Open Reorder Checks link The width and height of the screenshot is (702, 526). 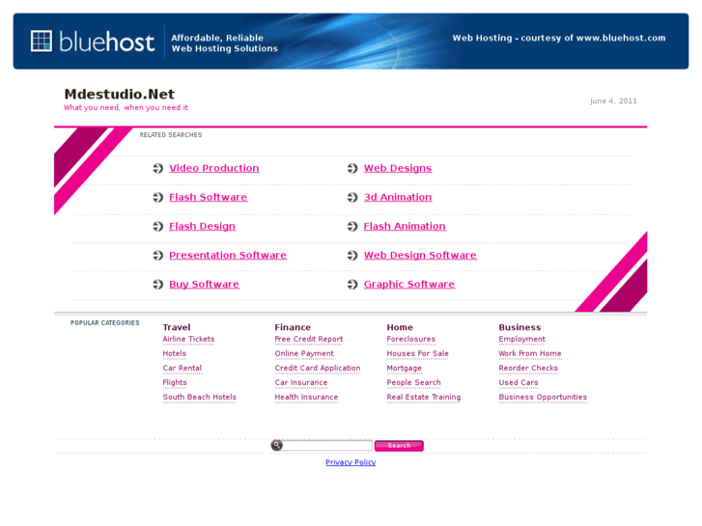(x=528, y=368)
